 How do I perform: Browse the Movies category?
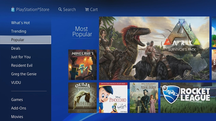click(17, 117)
